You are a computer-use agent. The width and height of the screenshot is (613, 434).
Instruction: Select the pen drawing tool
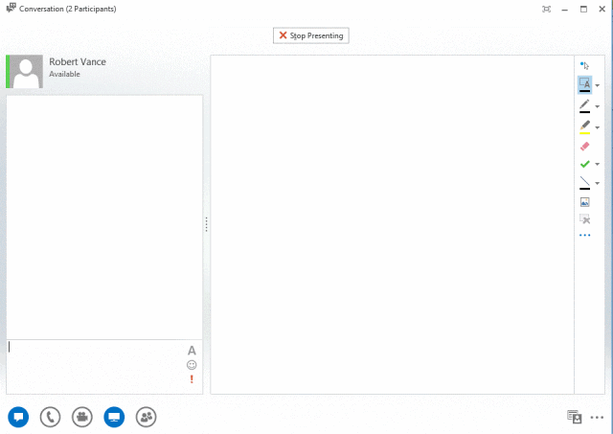pyautogui.click(x=584, y=106)
